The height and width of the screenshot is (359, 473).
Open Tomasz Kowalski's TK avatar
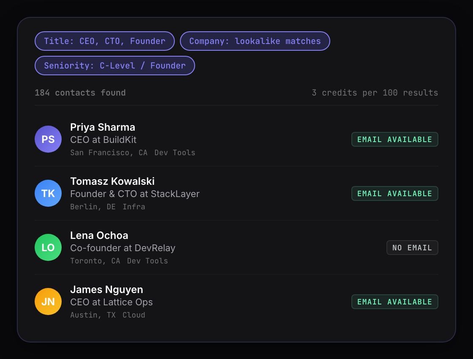point(48,193)
